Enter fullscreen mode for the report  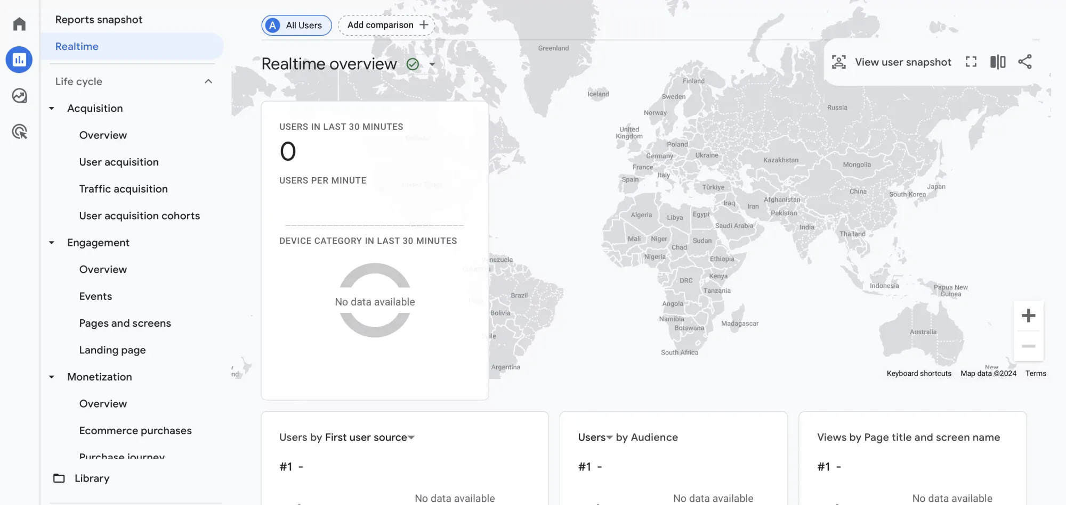pos(971,62)
